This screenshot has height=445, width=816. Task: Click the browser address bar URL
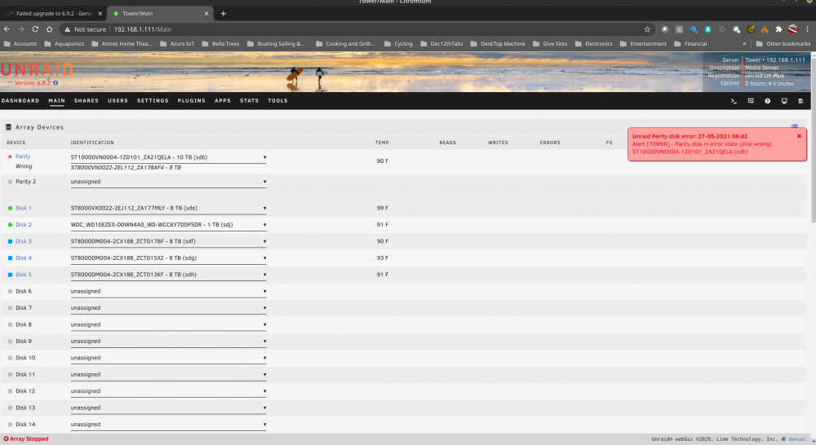point(143,29)
